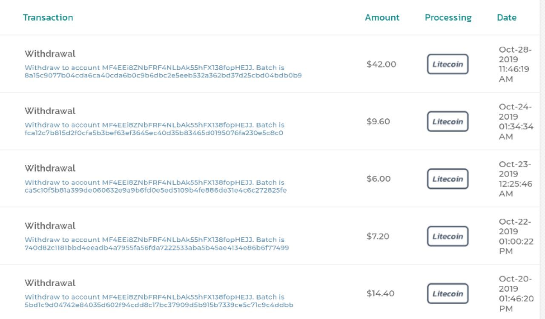The image size is (545, 319).
Task: Click the Oct-24-2019 01:34:34 AM date
Action: (516, 121)
